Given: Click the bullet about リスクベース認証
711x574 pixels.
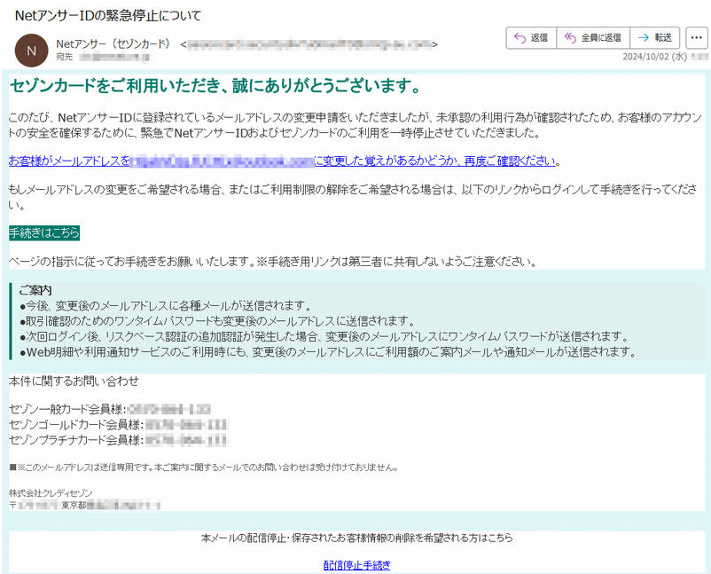Looking at the screenshot, I should tap(324, 337).
